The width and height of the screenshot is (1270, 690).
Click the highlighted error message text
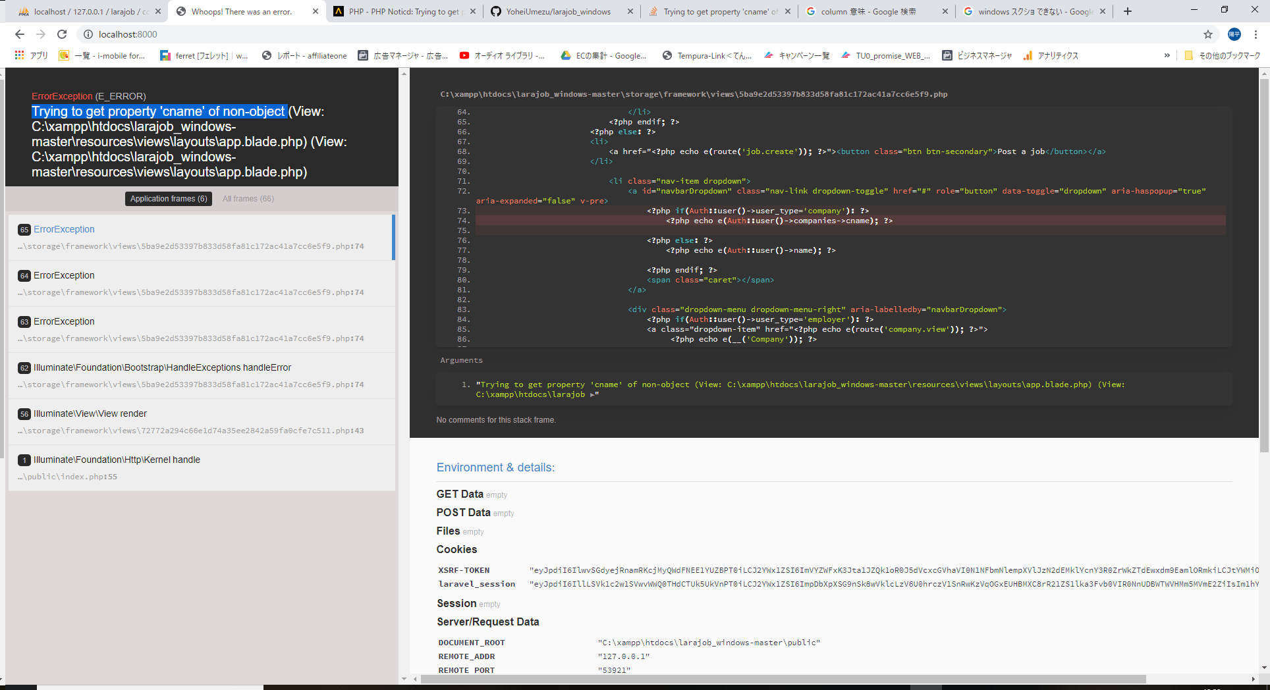pyautogui.click(x=159, y=111)
